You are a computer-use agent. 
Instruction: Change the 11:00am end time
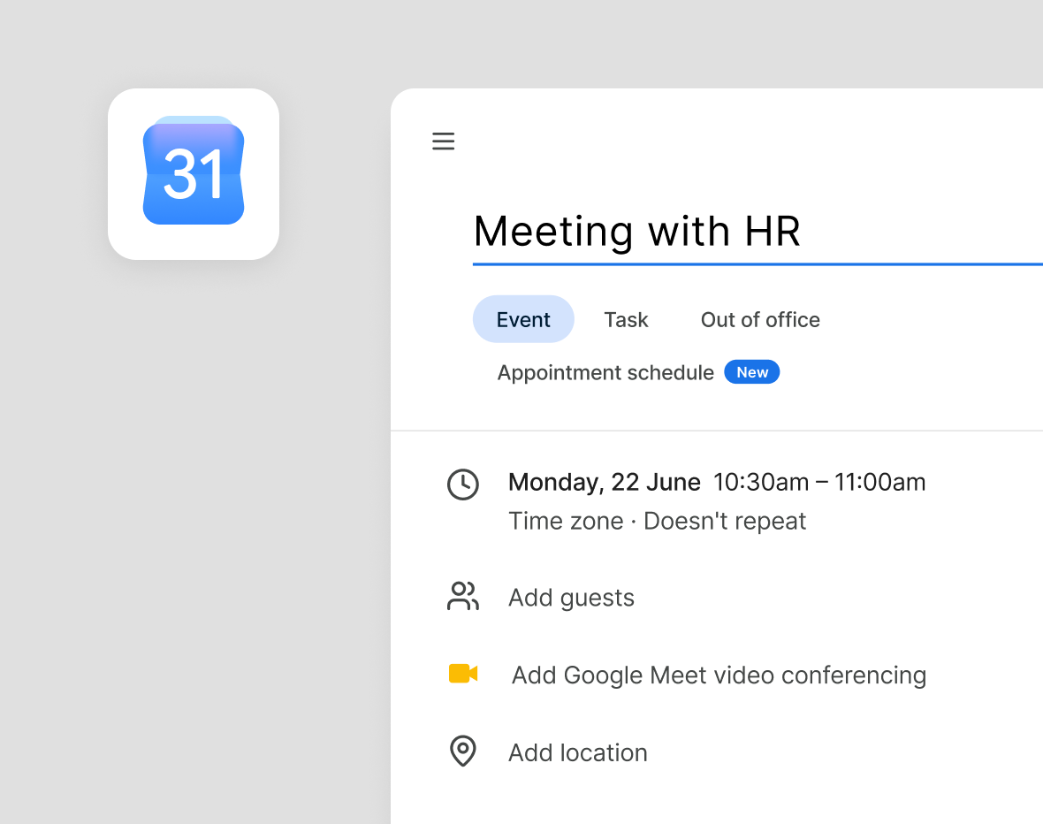coord(880,483)
